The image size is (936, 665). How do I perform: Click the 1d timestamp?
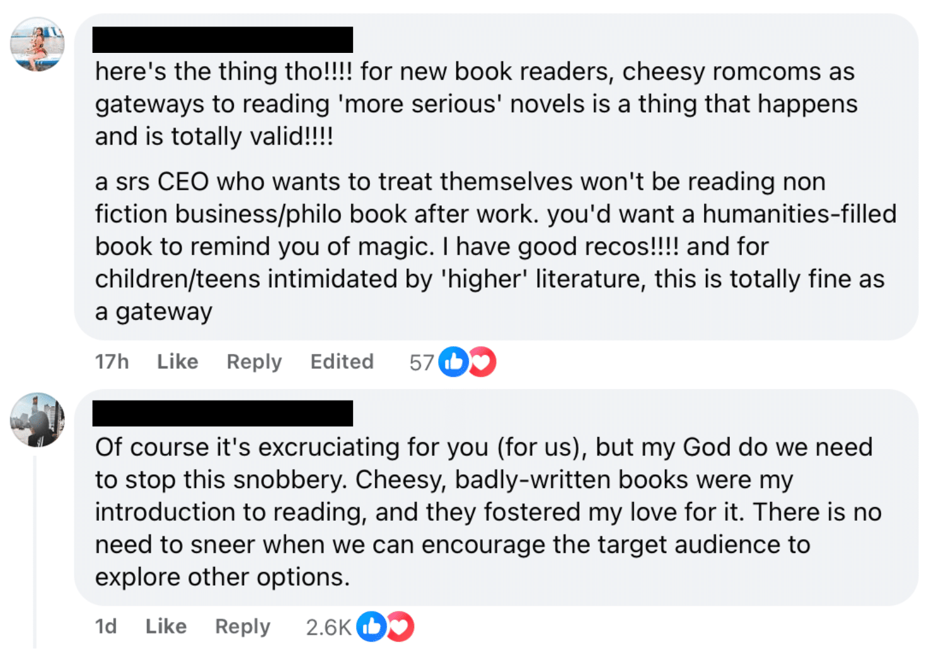pos(107,626)
